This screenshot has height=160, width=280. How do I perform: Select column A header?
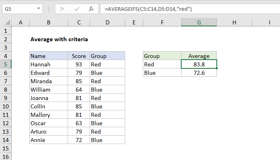20,22
